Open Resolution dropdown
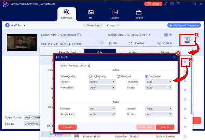This screenshot has height=140, width=205. (x=159, y=82)
